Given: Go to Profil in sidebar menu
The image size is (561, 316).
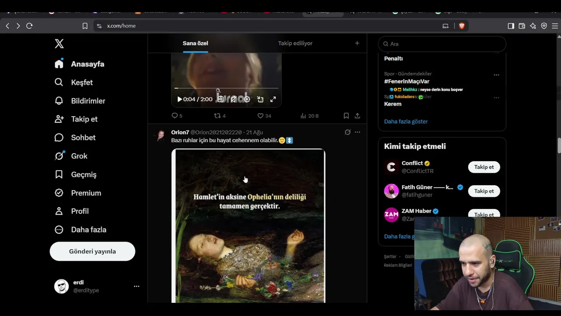Looking at the screenshot, I should (x=80, y=211).
